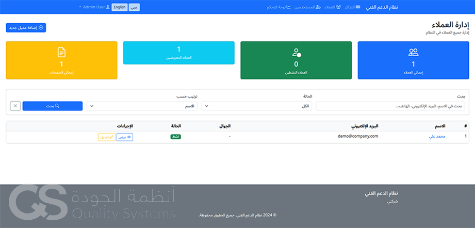The width and height of the screenshot is (475, 228).
Task: Click the total customers people icon
Action: [x=413, y=52]
